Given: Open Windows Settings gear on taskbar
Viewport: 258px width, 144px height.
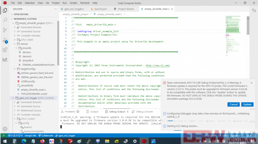Looking at the screenshot, I should (135, 141).
